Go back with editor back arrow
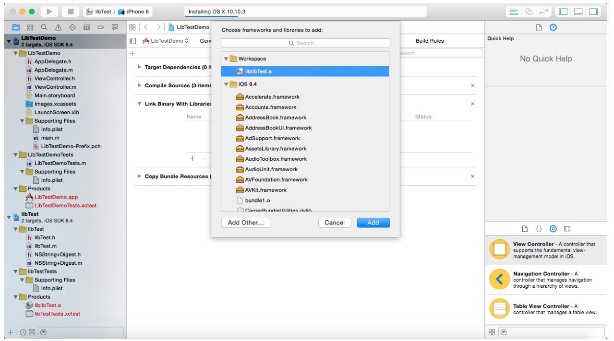 (x=146, y=27)
